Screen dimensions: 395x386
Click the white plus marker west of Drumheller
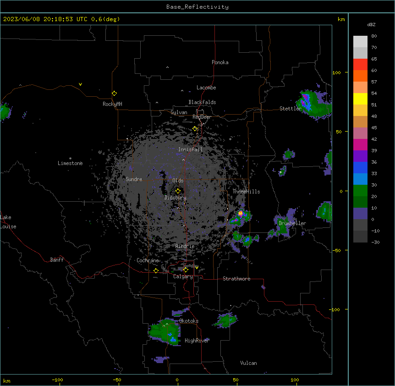point(280,172)
